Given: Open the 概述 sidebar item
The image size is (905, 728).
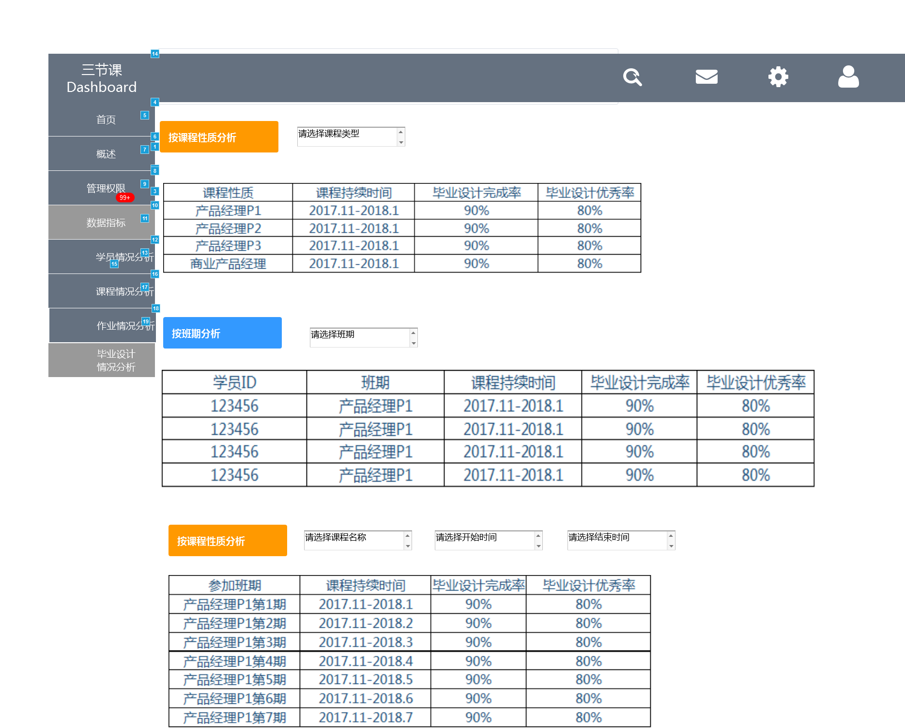Looking at the screenshot, I should click(x=102, y=153).
